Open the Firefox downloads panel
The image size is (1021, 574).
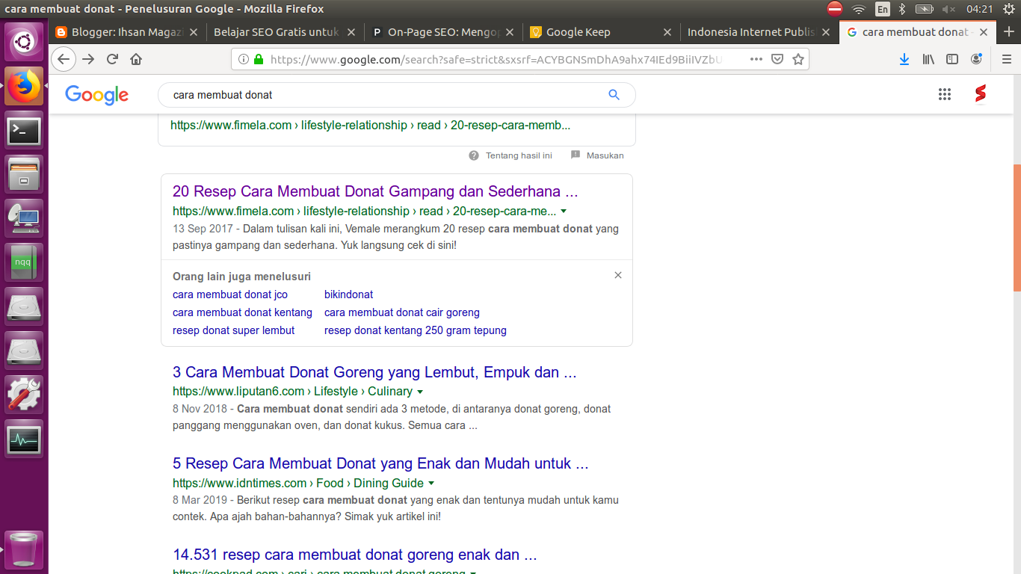pyautogui.click(x=904, y=59)
